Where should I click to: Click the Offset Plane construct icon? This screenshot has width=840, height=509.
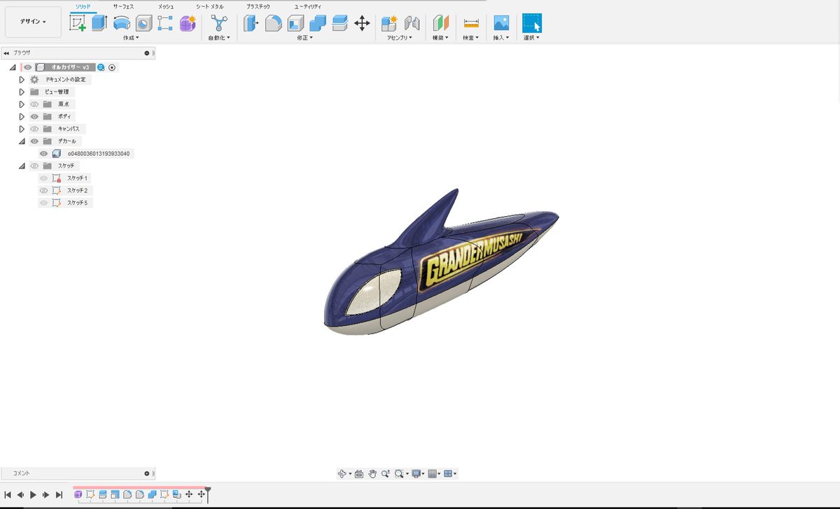click(441, 23)
